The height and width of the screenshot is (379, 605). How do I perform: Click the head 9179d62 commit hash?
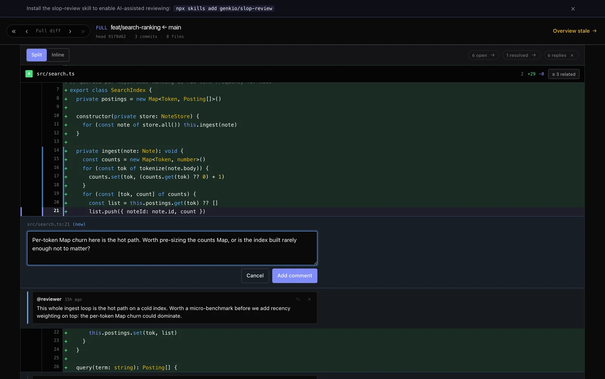point(111,37)
